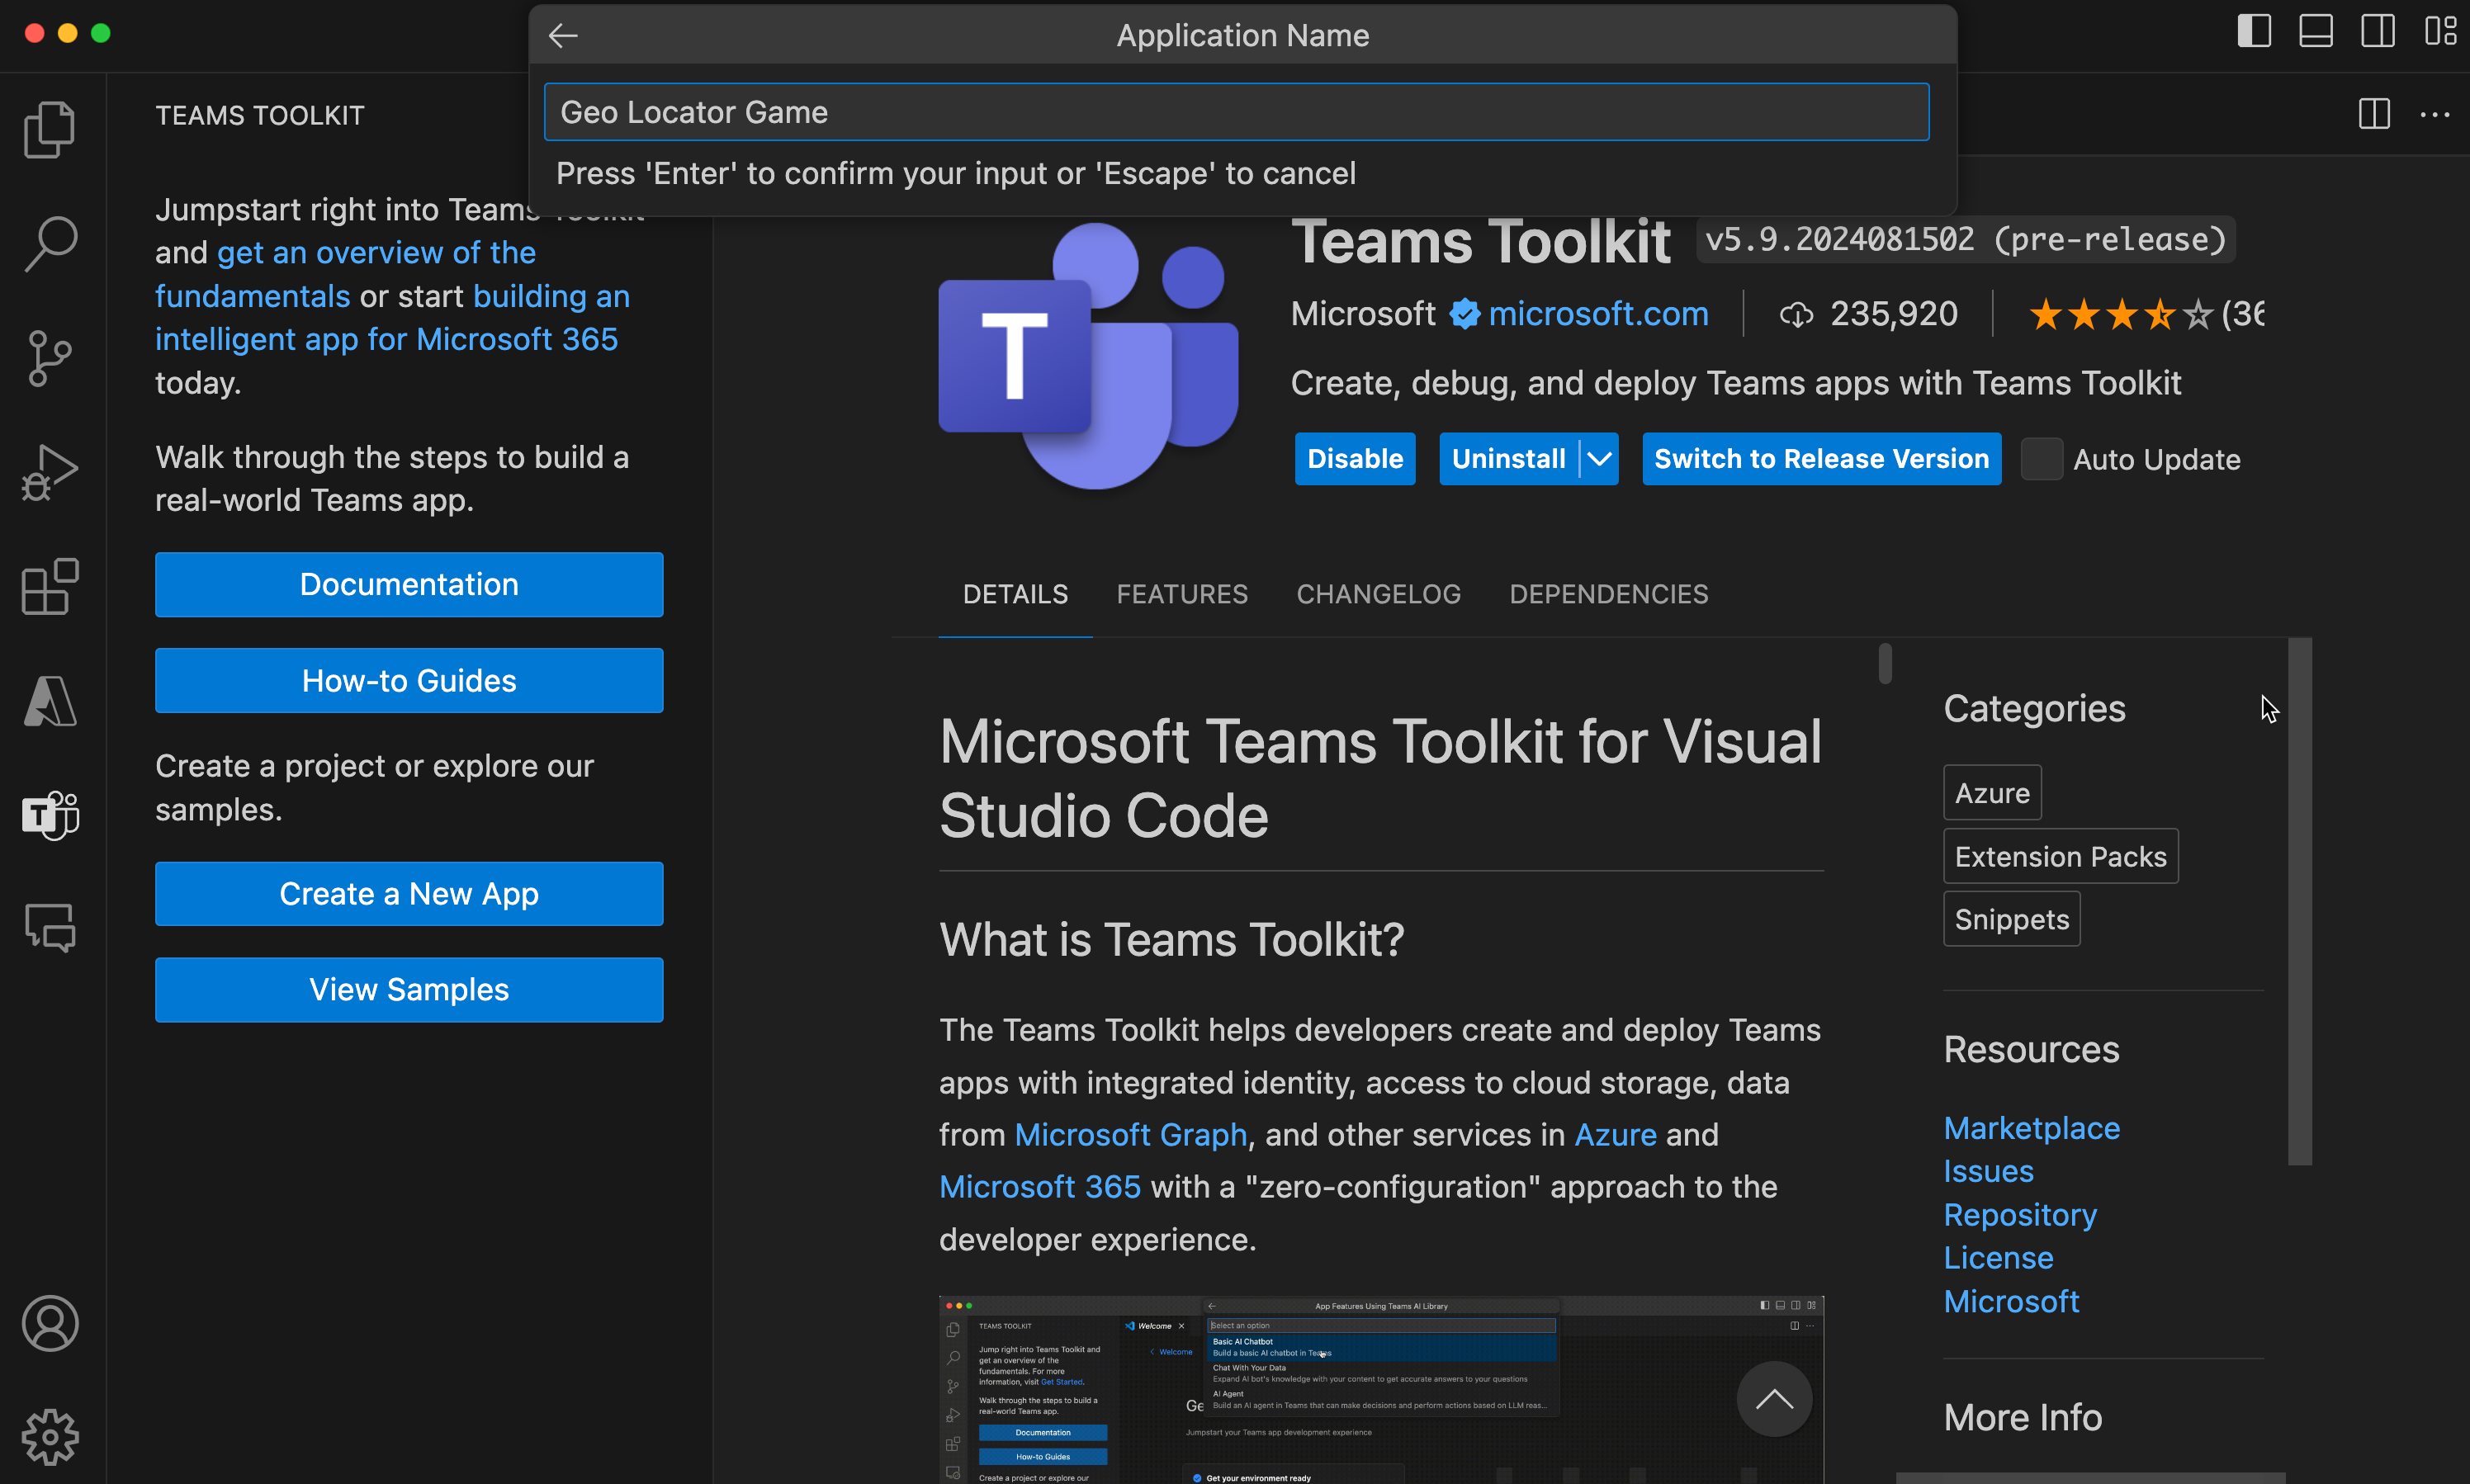Click the readme content scrollbar thumb

[x=1885, y=664]
